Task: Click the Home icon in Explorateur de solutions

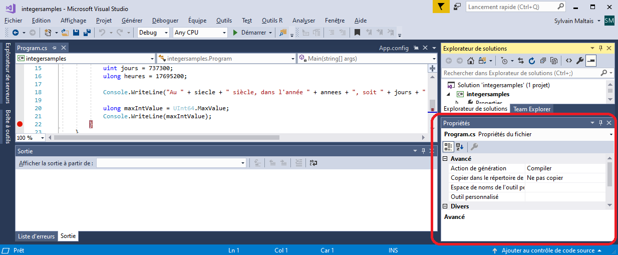Action: (471, 61)
